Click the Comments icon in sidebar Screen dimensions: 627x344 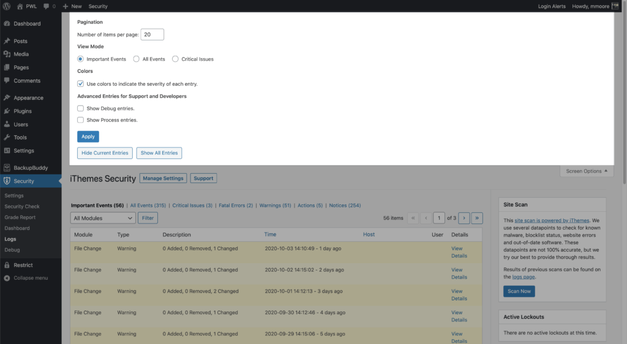click(x=7, y=80)
